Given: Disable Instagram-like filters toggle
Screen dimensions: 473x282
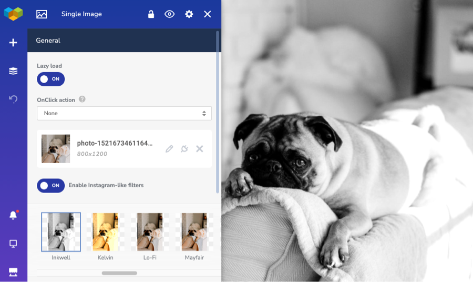Looking at the screenshot, I should 50,185.
